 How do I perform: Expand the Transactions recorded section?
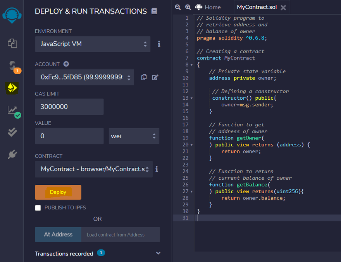click(x=158, y=253)
